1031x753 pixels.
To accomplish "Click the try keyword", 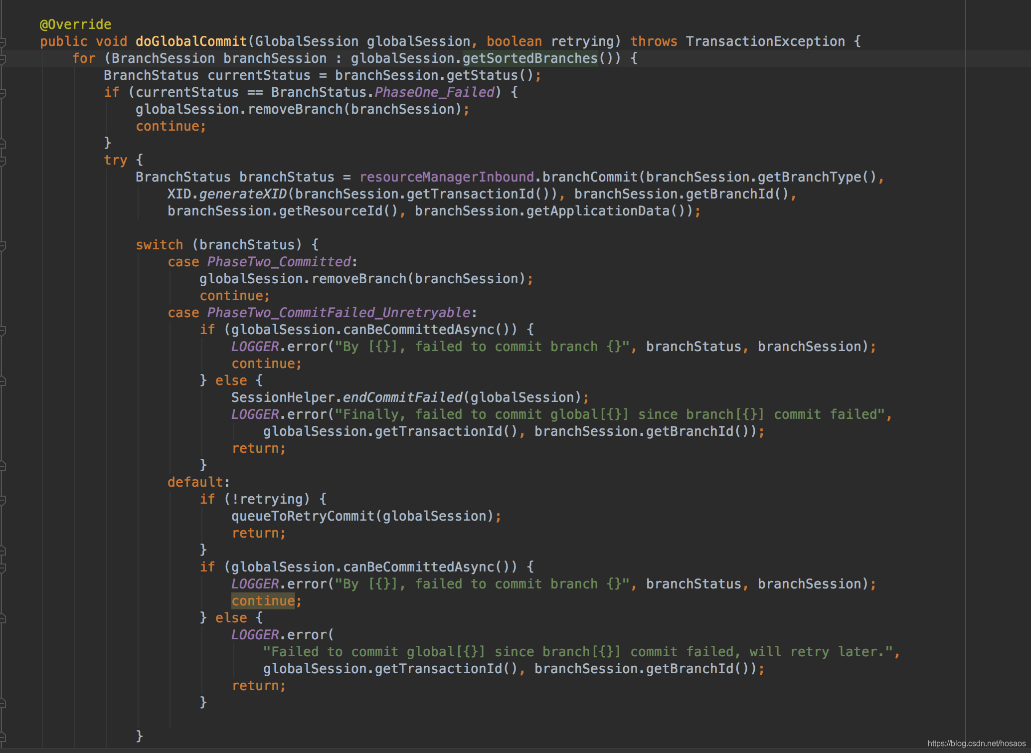I will pos(116,160).
